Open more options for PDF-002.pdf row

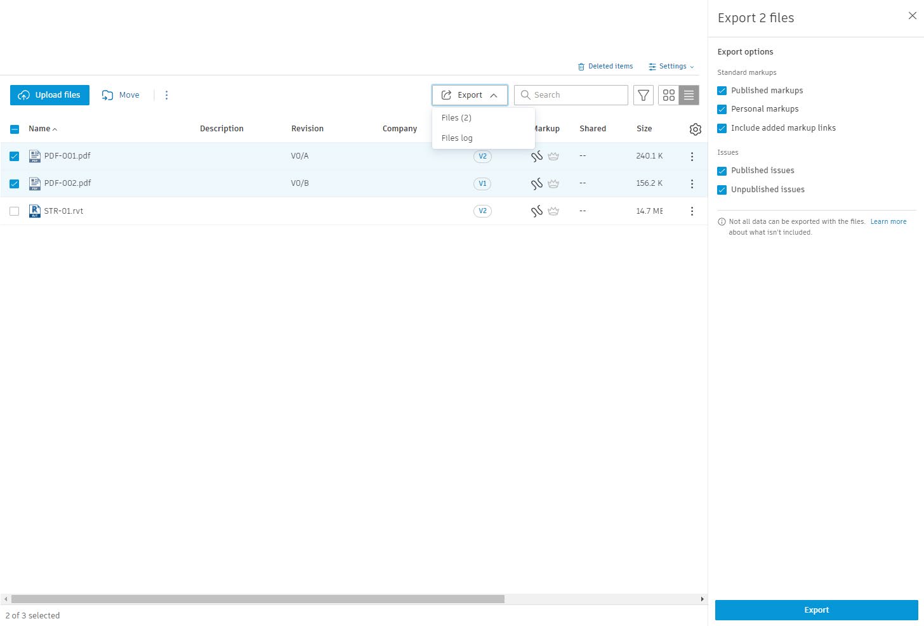(x=692, y=184)
